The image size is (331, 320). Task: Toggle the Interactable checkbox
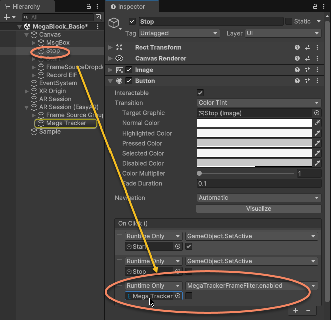(200, 93)
